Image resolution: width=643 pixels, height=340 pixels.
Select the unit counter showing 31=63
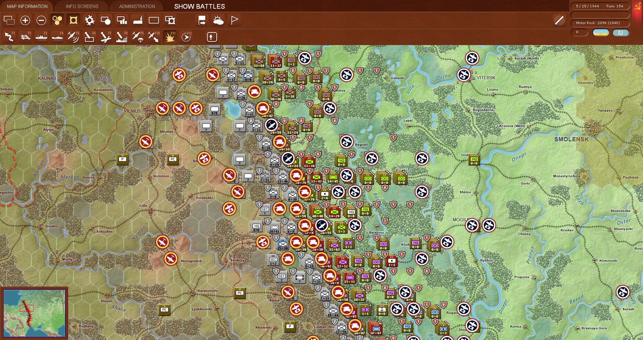tap(334, 245)
